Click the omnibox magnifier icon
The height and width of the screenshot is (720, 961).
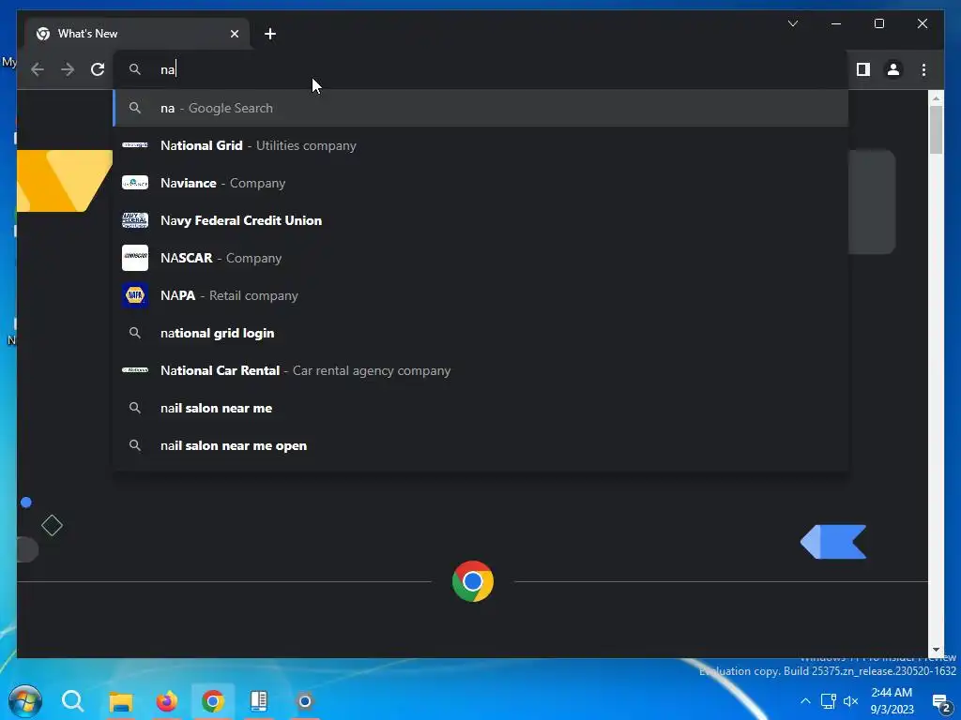point(135,69)
